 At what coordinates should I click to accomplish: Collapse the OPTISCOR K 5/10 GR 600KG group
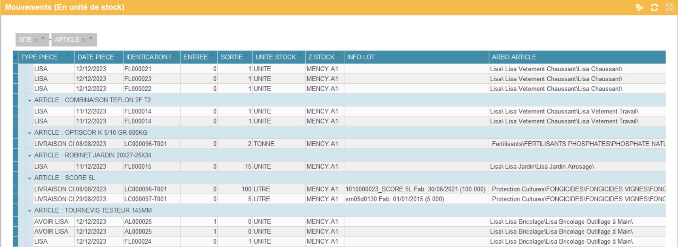coord(29,133)
